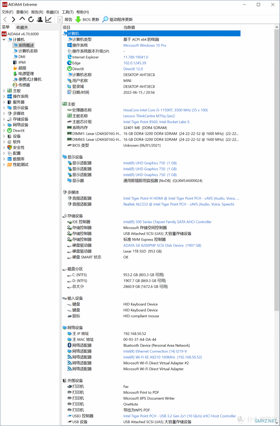This screenshot has height=426, width=280.
Task: Click the 性能测试 benchmark icon
Action: coord(10,165)
